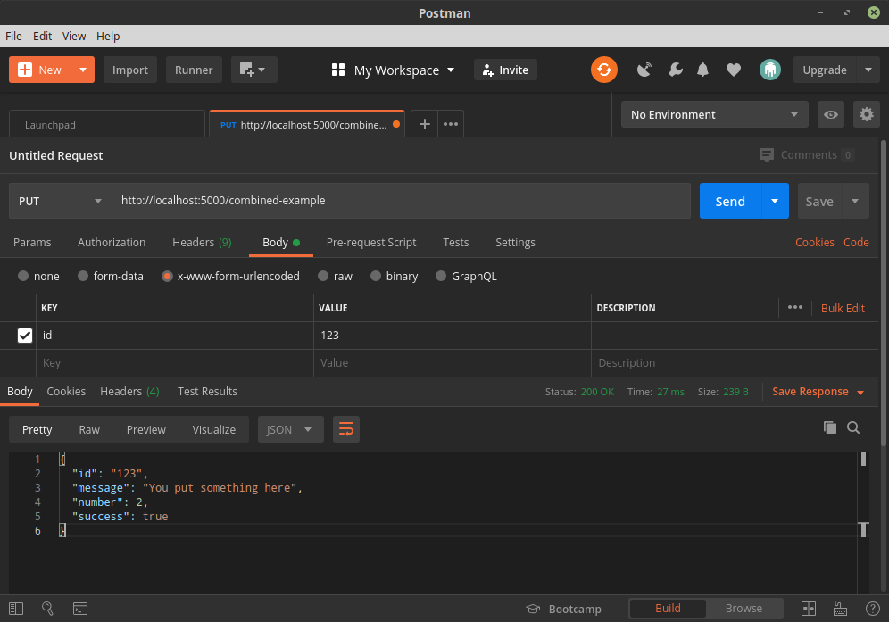Click the Comments speech bubble icon
Viewport: 889px width, 622px height.
tap(767, 154)
